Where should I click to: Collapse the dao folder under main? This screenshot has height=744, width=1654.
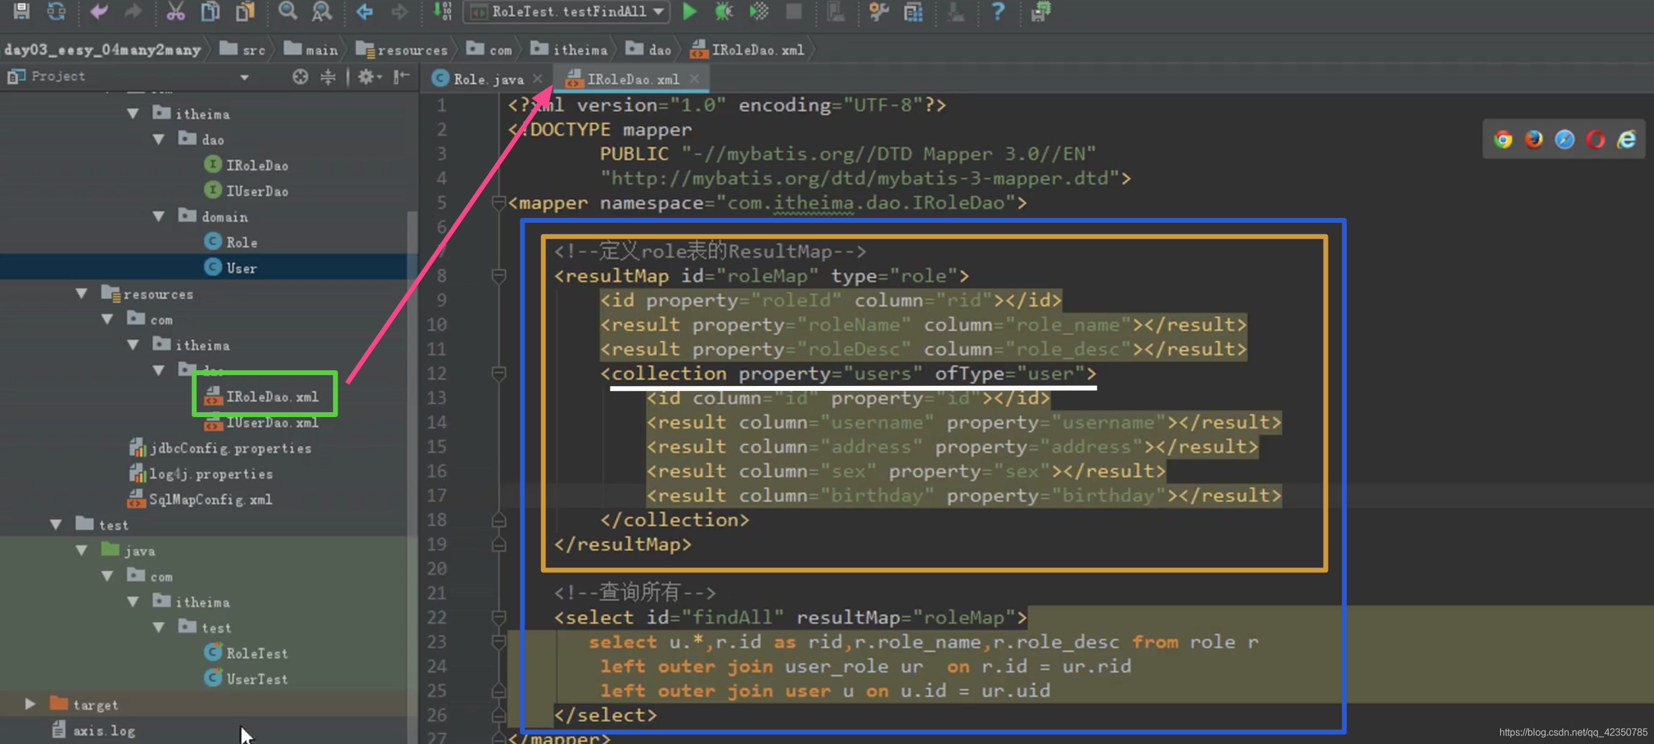tap(159, 139)
